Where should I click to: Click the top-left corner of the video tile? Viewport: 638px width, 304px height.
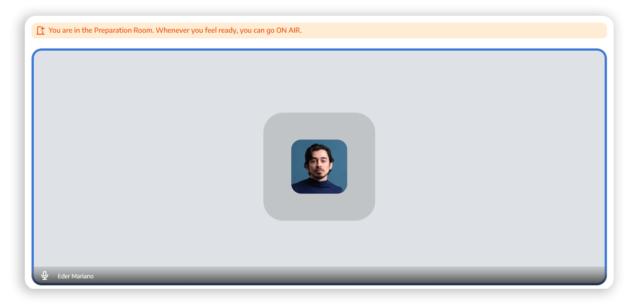[x=36, y=53]
